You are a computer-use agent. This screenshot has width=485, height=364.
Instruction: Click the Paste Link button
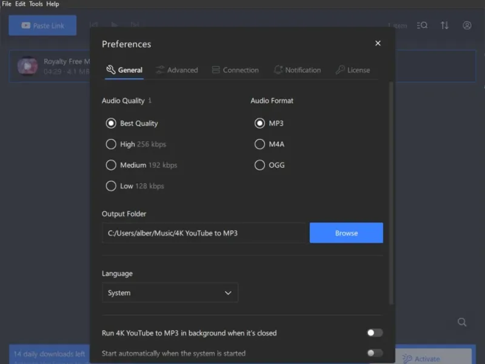pyautogui.click(x=42, y=25)
